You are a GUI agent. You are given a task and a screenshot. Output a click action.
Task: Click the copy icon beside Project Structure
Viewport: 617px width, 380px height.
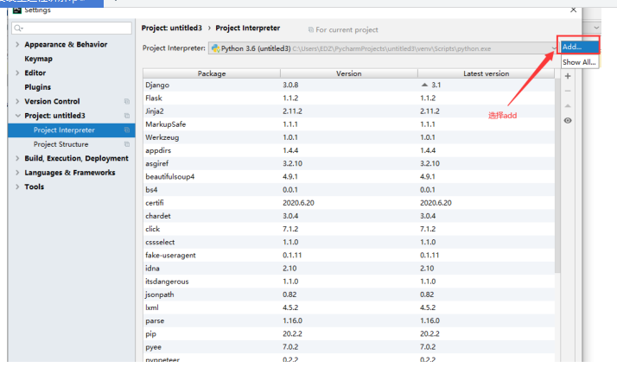tap(127, 144)
